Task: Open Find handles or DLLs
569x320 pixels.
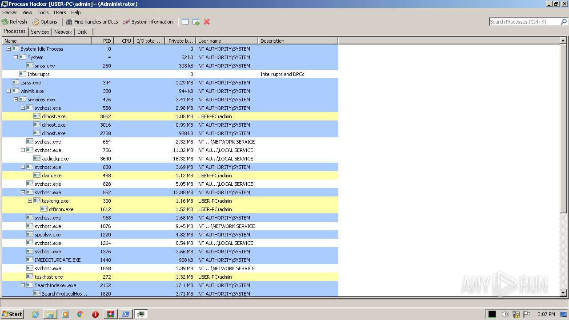Action: [x=92, y=22]
